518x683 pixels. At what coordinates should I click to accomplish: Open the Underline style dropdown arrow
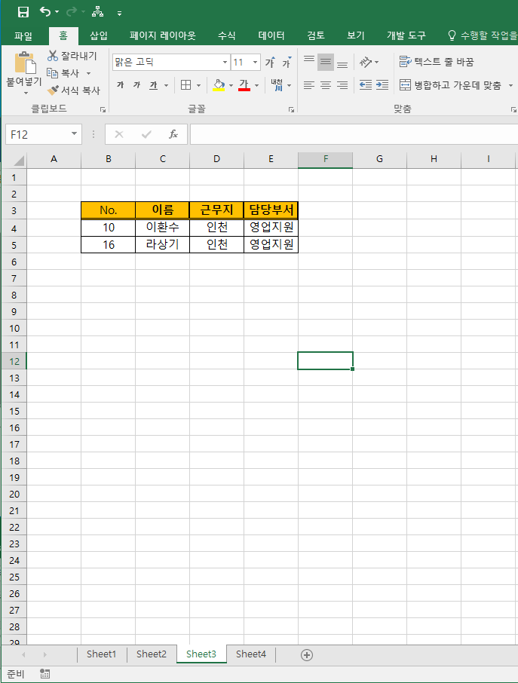[x=166, y=85]
